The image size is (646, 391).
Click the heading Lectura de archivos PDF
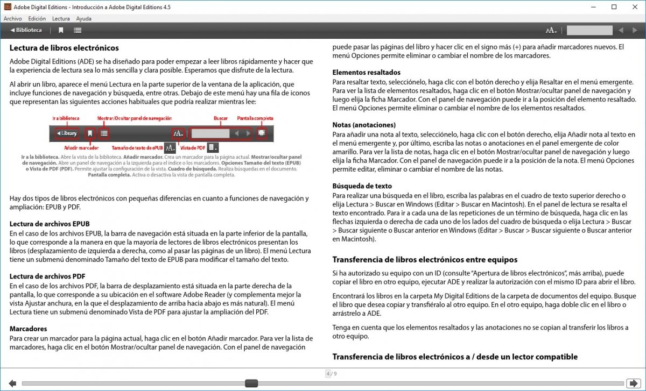pos(47,276)
